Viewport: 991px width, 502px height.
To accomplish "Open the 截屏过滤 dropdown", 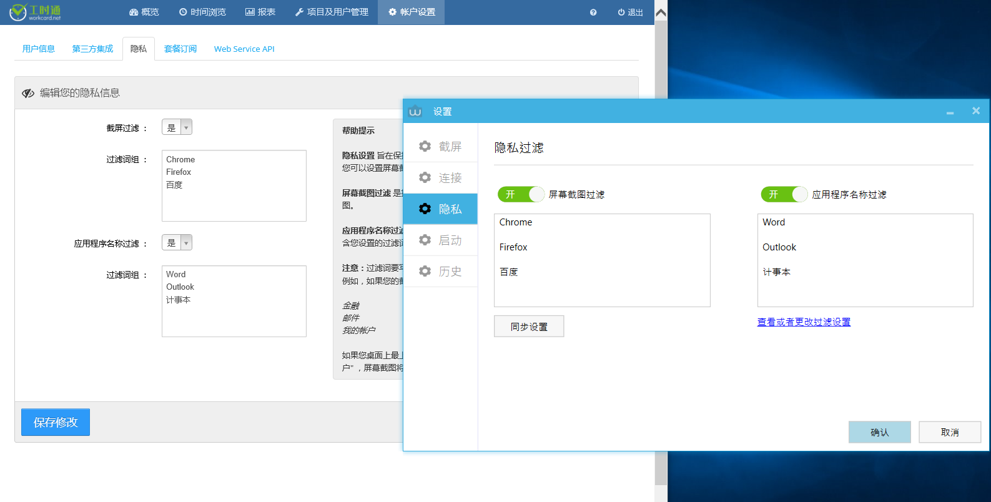I will pos(177,127).
